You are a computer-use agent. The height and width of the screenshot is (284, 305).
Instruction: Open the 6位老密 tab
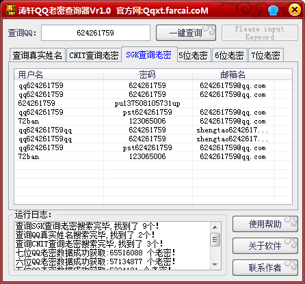point(229,55)
